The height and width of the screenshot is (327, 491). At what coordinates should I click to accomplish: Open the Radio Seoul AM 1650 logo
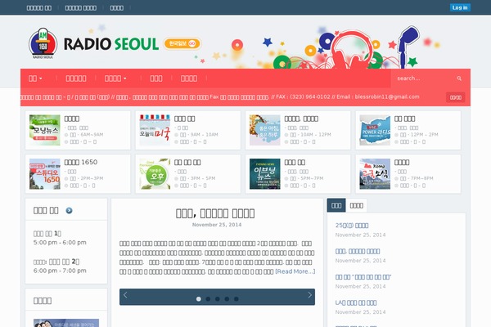(x=43, y=43)
